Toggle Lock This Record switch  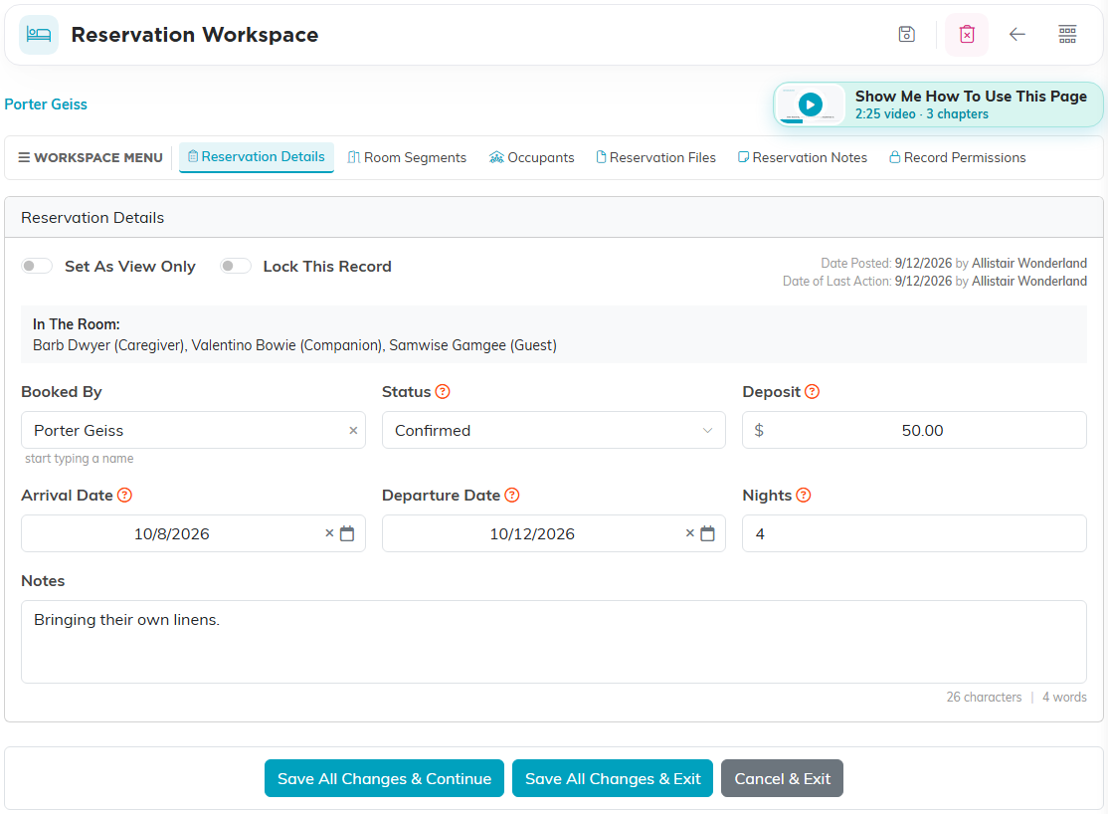[236, 266]
